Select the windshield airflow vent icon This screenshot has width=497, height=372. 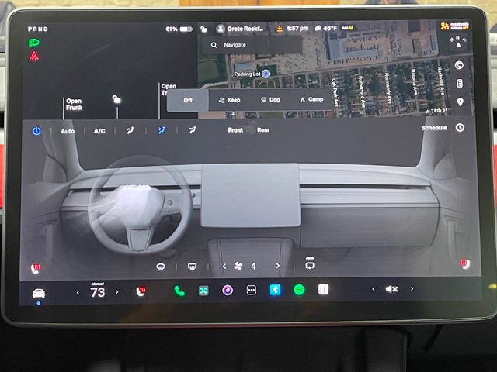pos(130,130)
